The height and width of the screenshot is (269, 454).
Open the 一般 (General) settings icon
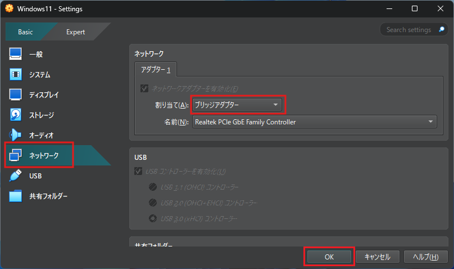pos(15,54)
